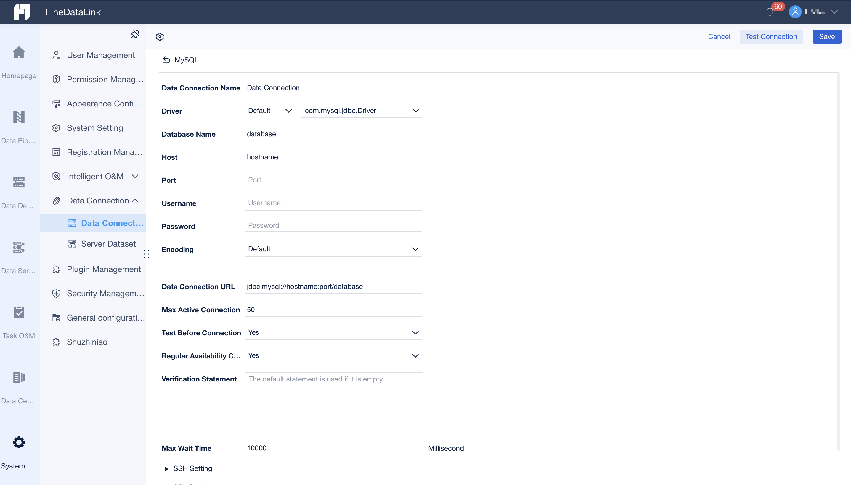The width and height of the screenshot is (851, 485).
Task: Open Registration Management
Action: pyautogui.click(x=93, y=152)
